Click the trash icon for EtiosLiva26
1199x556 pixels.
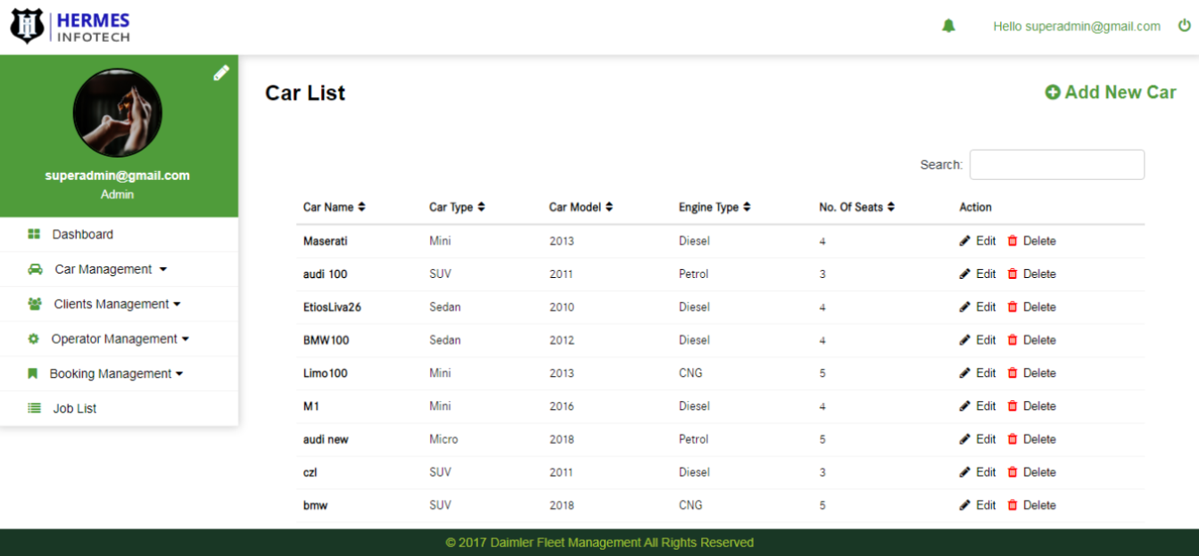(x=1012, y=307)
